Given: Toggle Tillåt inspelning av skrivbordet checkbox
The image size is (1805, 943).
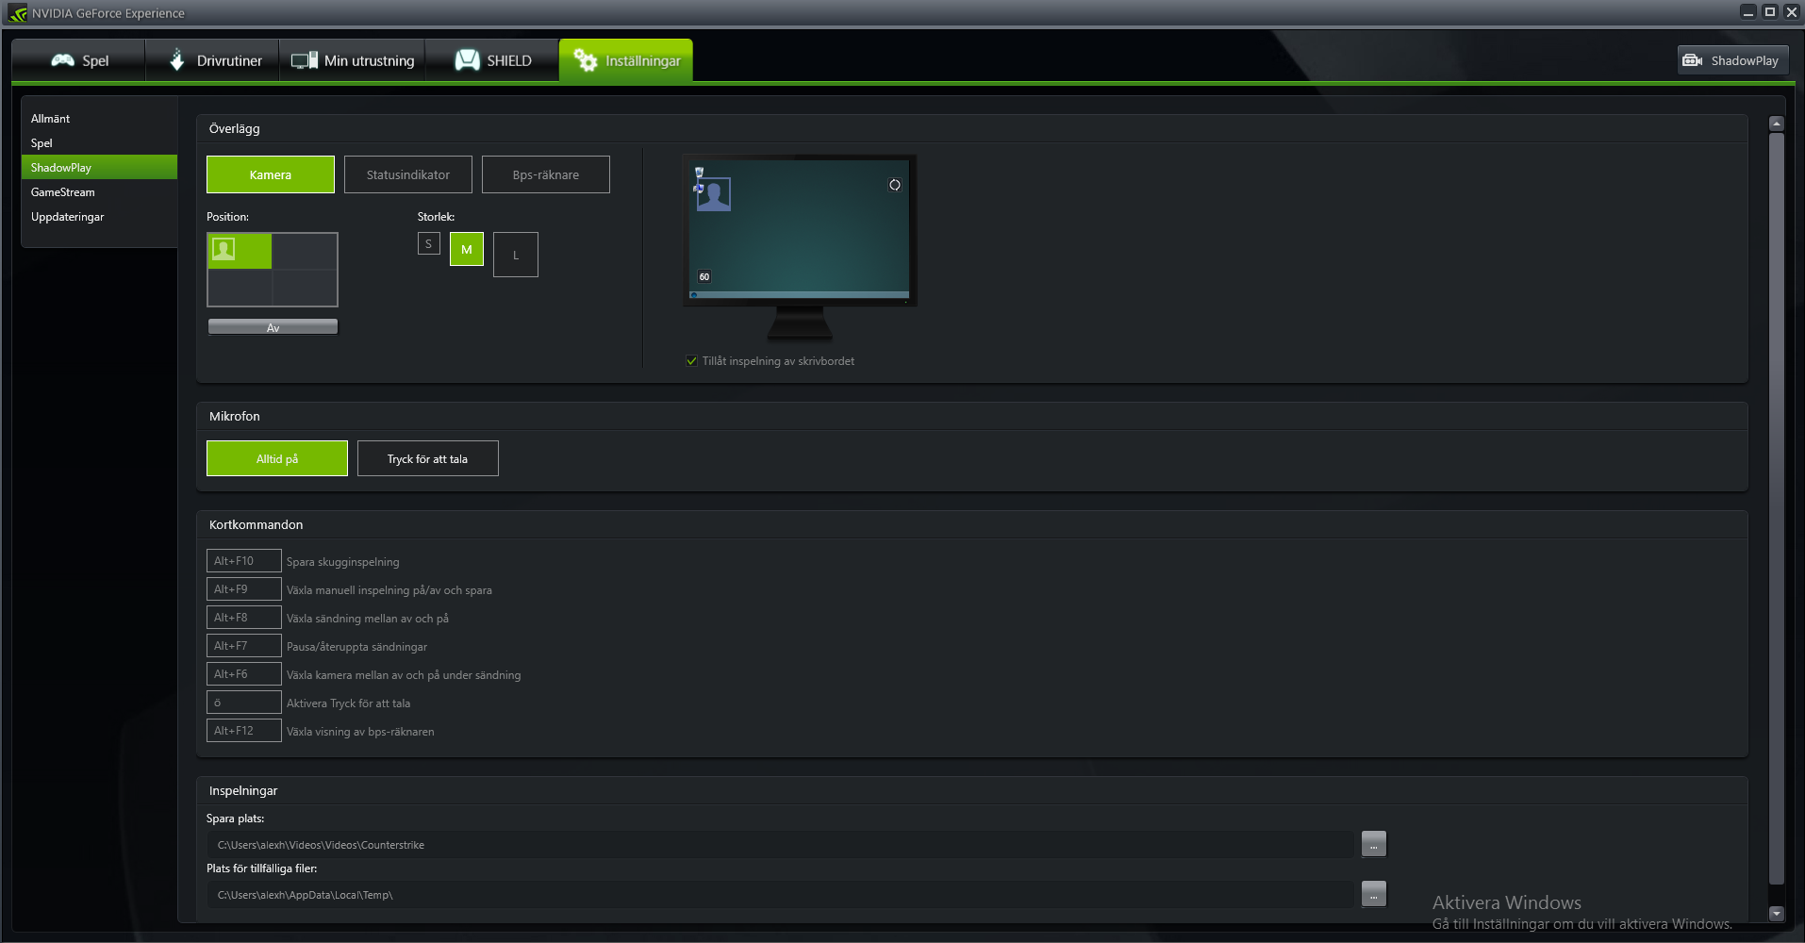Looking at the screenshot, I should point(692,361).
